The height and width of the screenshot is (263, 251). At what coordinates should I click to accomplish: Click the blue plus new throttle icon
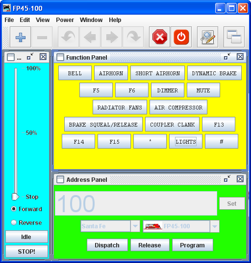21,37
